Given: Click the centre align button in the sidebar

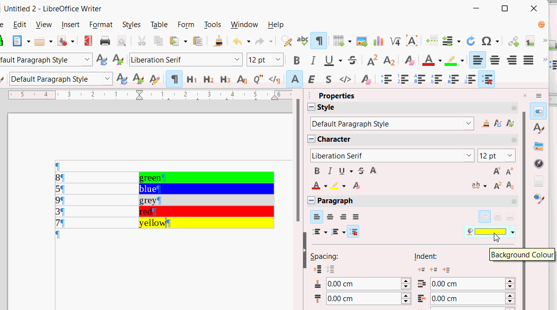Looking at the screenshot, I should tap(330, 217).
